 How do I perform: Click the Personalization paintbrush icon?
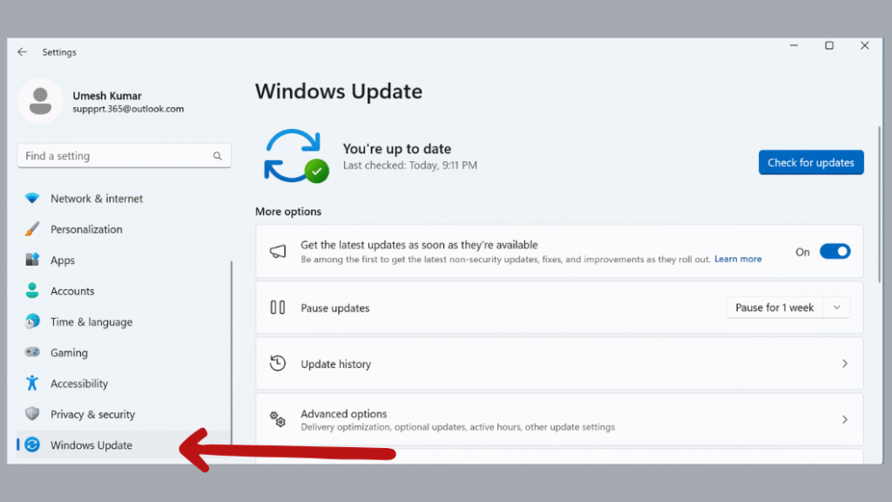pos(32,229)
